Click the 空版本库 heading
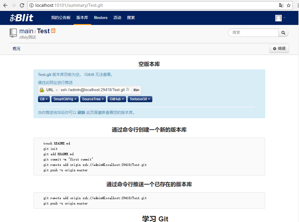The width and height of the screenshot is (299, 222). point(149,64)
